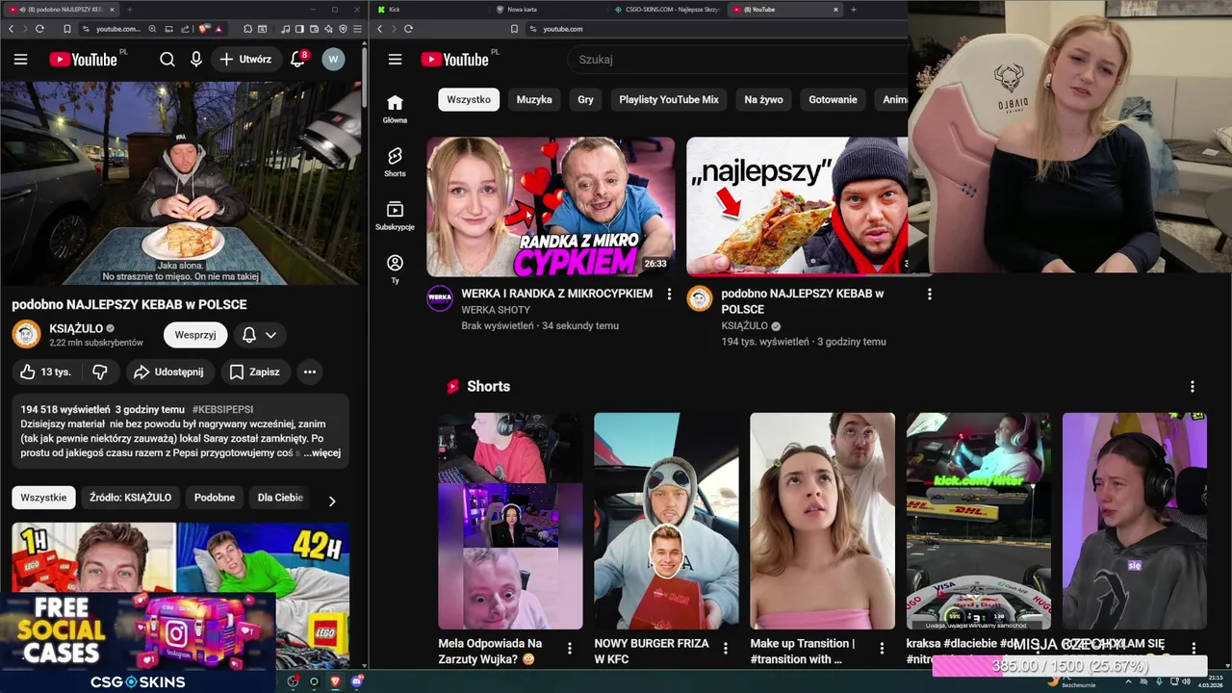
Task: Click Brave icon on taskbar
Action: [x=336, y=681]
